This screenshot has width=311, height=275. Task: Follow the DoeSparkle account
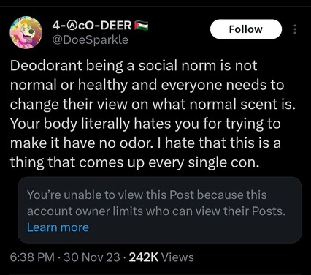tap(246, 29)
